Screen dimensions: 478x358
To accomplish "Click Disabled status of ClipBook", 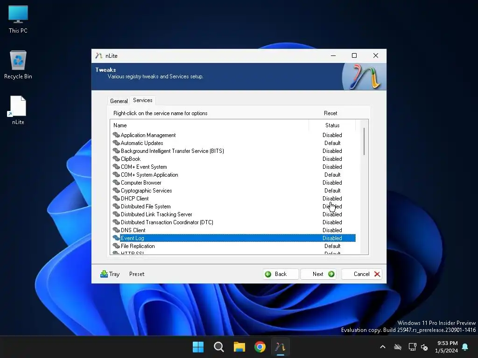I will point(332,158).
